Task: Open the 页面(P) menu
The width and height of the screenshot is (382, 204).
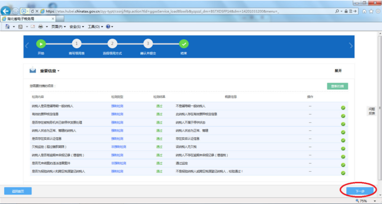Action: point(59,26)
